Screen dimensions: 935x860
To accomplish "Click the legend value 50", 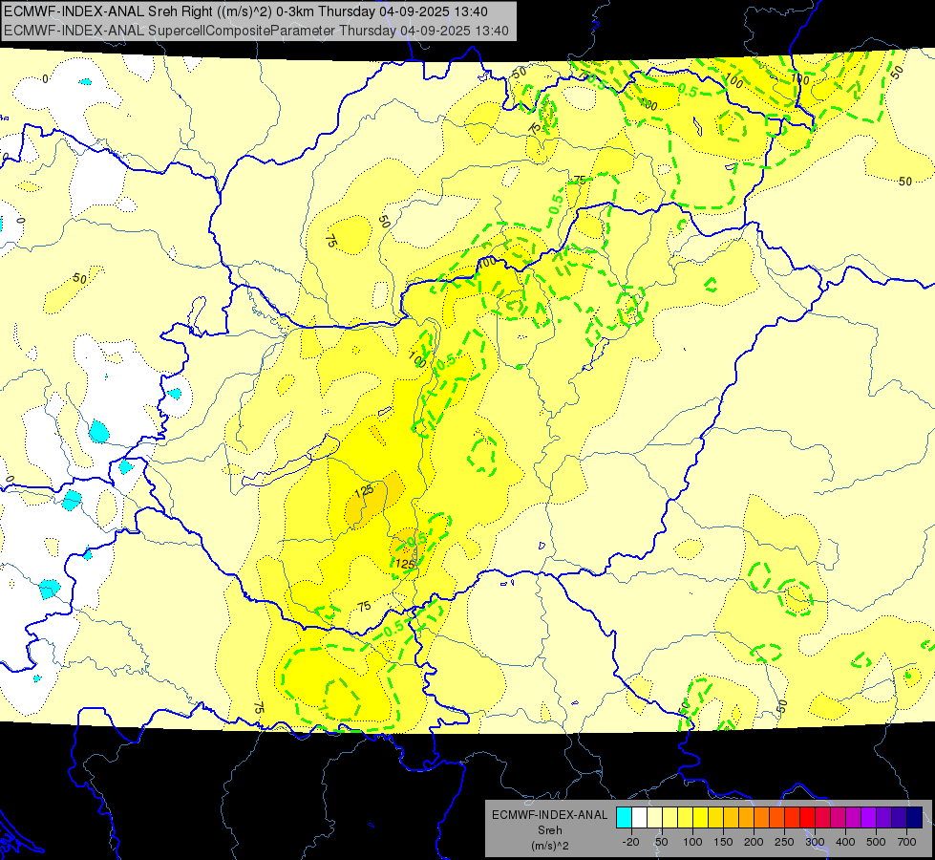I will pos(661,842).
